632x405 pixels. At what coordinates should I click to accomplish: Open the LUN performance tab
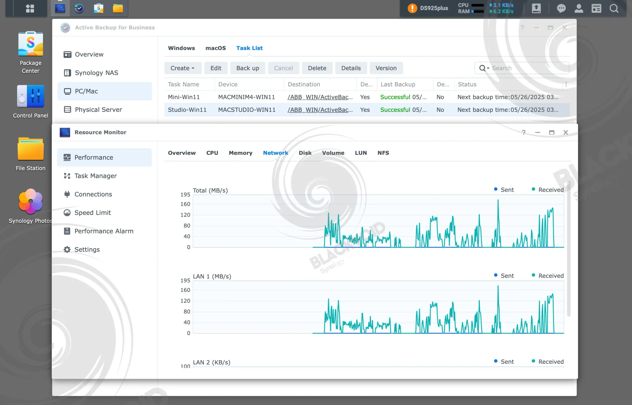pos(361,153)
